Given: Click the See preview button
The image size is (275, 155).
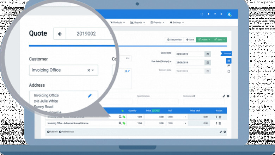Looking at the screenshot, I should point(174,40).
